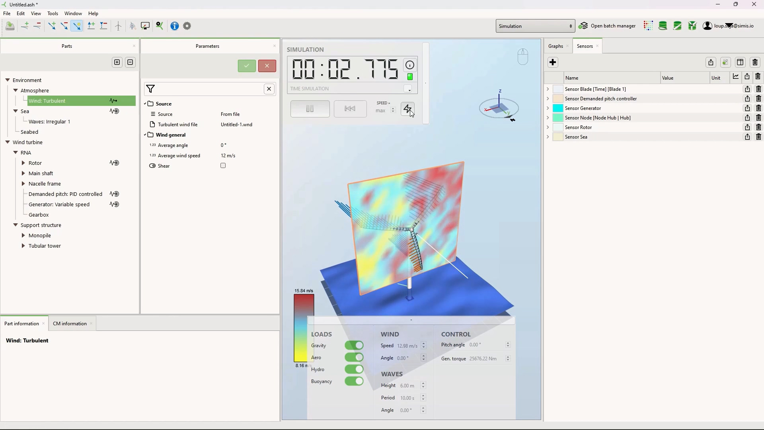Toggle sensor icon on the Rotor part row
764x430 pixels.
pos(114,163)
